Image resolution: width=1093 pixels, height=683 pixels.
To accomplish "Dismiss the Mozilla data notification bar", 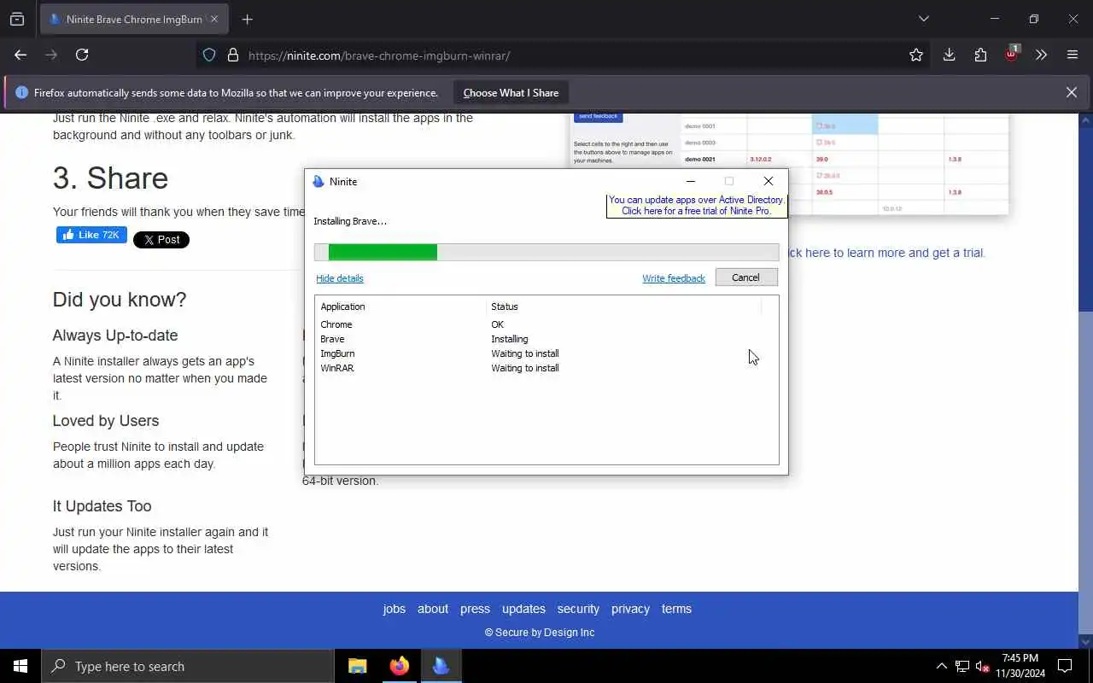I will click(1072, 92).
